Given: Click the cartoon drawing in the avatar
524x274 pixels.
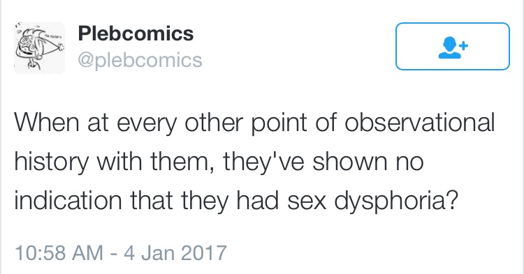Looking at the screenshot, I should (39, 48).
